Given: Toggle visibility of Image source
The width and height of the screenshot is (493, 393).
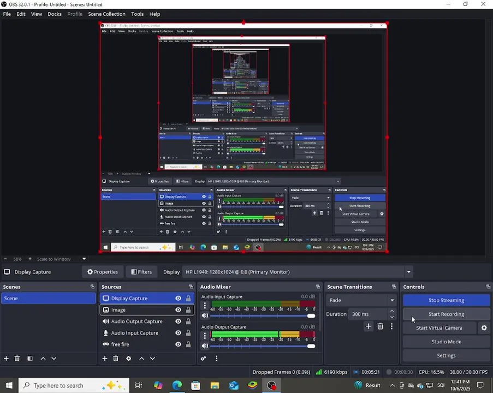Looking at the screenshot, I should 179,310.
